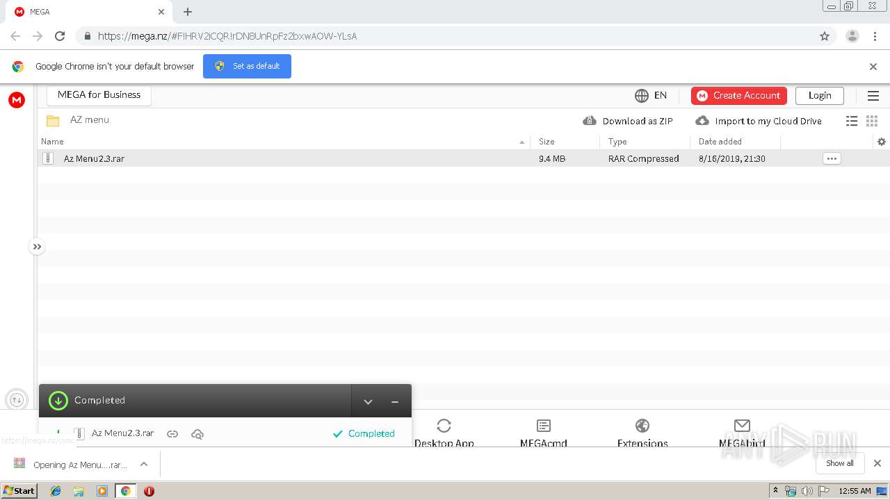Image resolution: width=890 pixels, height=500 pixels.
Task: Click the taskbar clock 12:55 AM
Action: (855, 491)
